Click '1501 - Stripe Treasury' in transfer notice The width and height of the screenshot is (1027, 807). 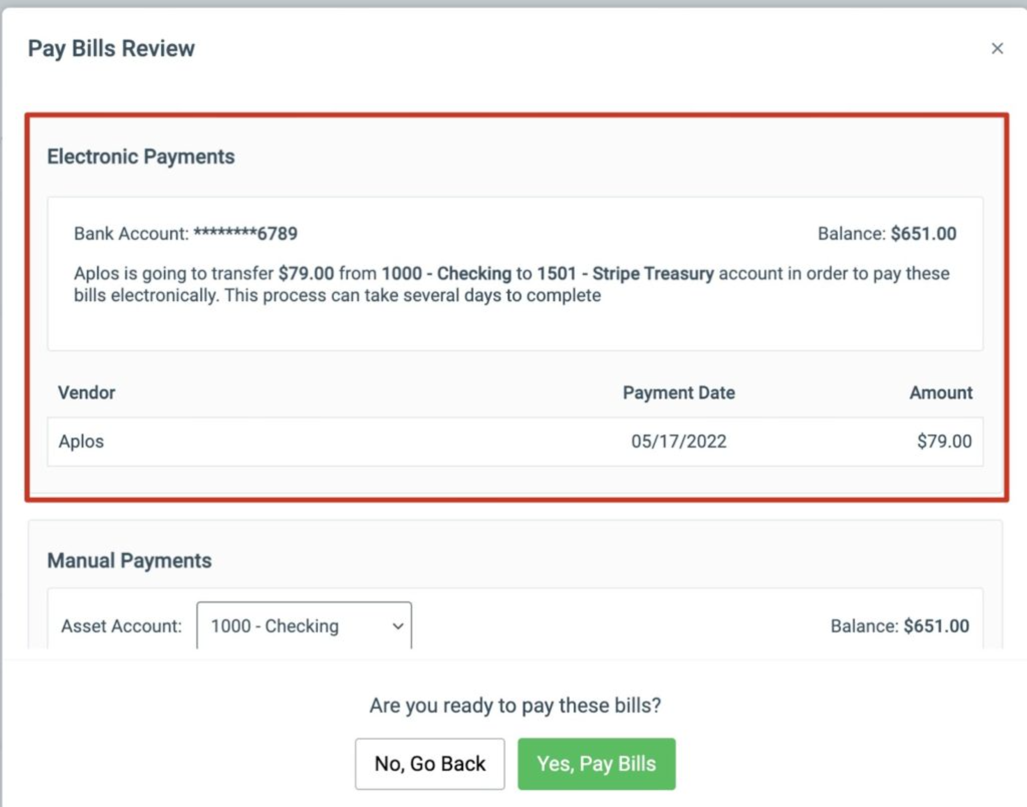click(x=625, y=274)
